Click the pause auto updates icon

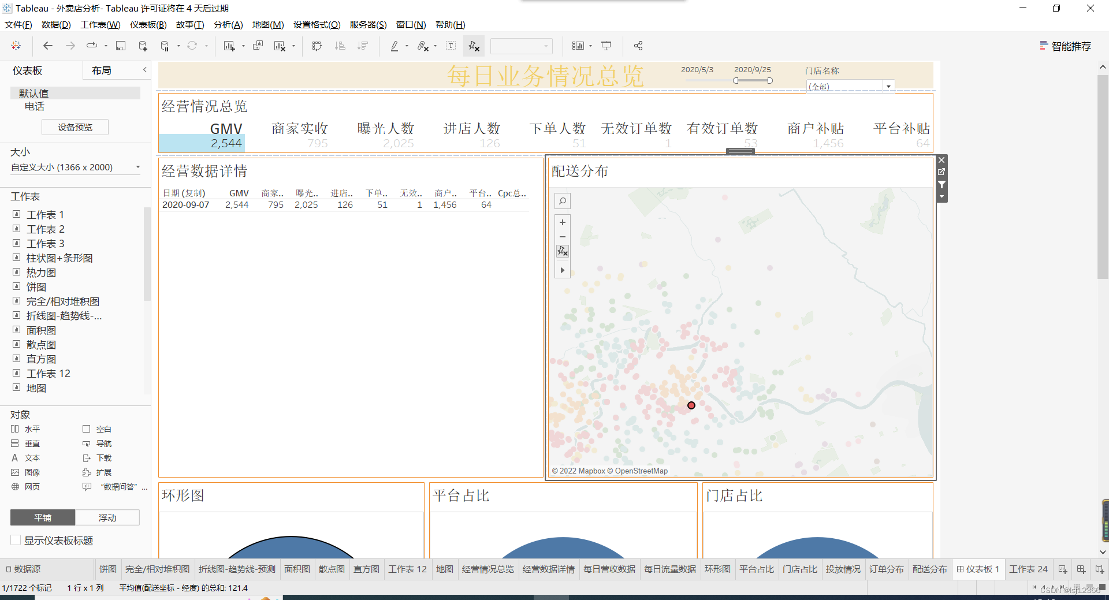165,46
